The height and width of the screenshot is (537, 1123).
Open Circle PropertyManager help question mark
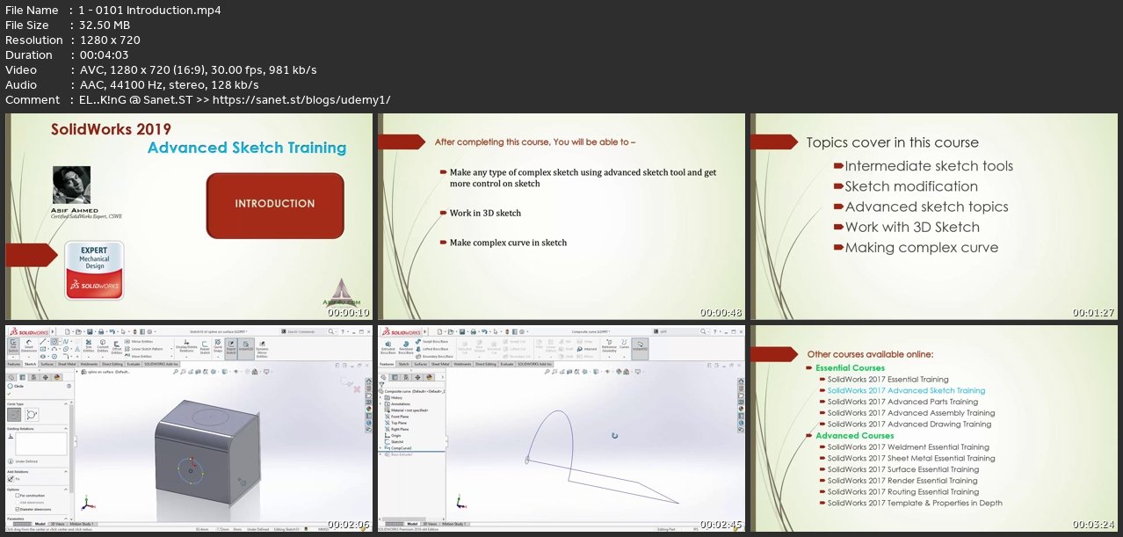pos(69,386)
